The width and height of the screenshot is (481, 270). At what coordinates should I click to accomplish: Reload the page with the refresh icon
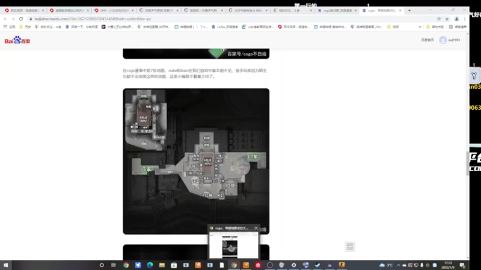[x=21, y=19]
